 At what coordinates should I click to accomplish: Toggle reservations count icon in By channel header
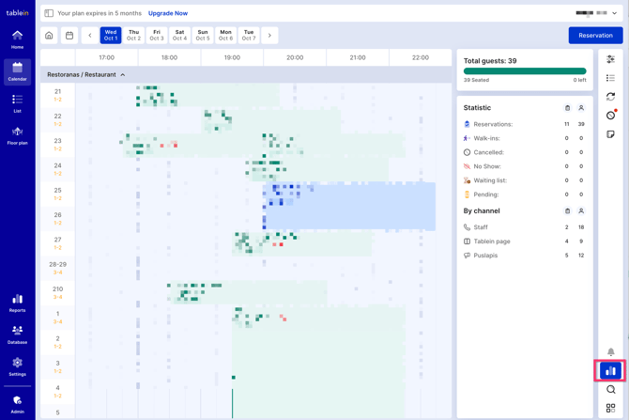(x=567, y=211)
